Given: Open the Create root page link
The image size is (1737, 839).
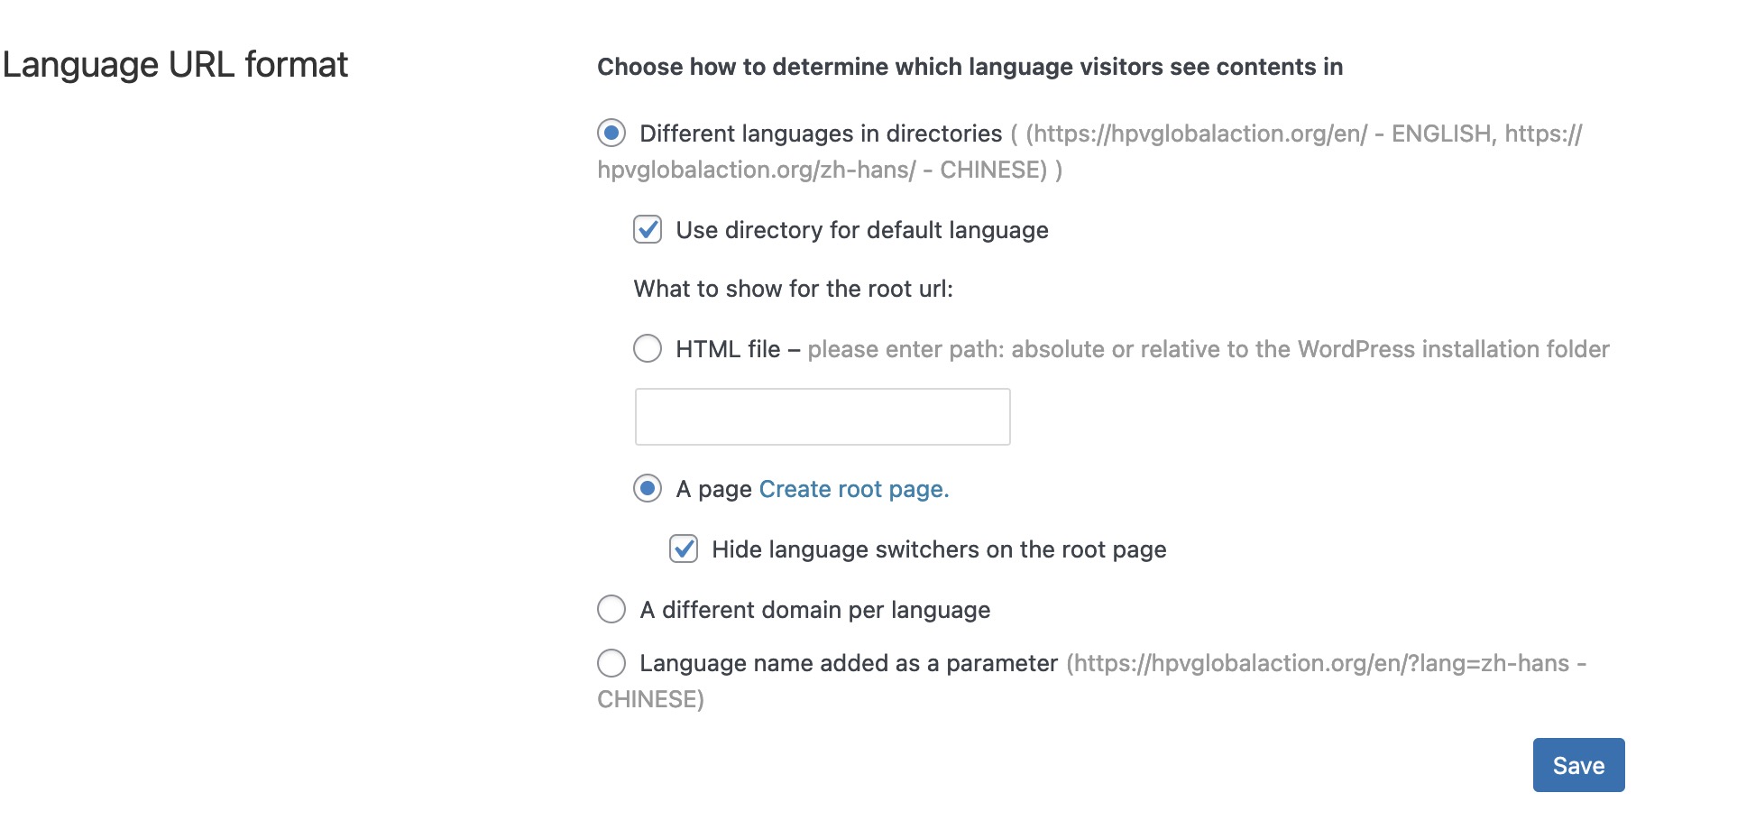Looking at the screenshot, I should tap(854, 489).
